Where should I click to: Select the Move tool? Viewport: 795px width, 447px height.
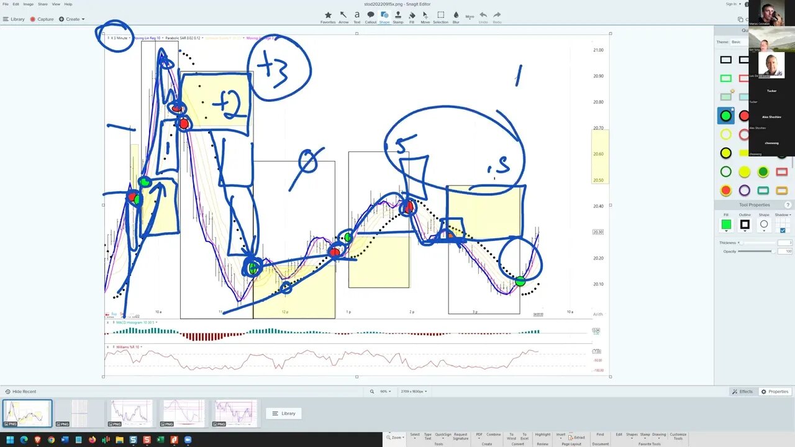coord(425,17)
